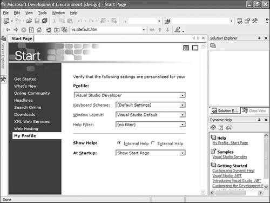
Task: Open the File menu
Action: click(x=6, y=13)
